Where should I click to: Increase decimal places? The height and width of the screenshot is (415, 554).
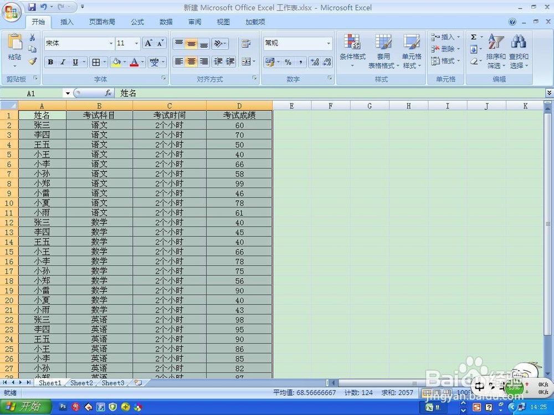pos(315,62)
